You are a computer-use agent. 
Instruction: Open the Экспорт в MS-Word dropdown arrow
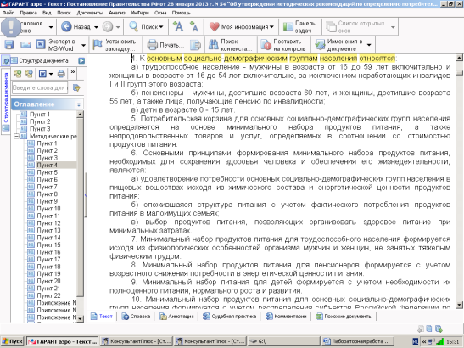point(83,45)
